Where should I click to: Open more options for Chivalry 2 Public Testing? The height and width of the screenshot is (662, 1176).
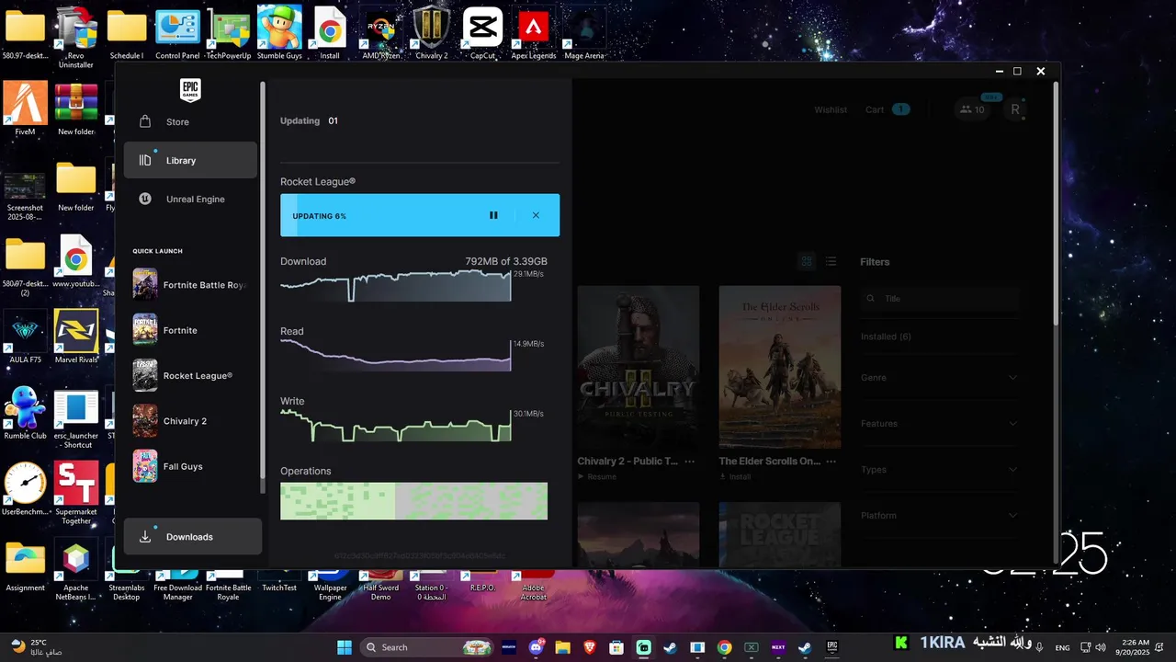(690, 461)
